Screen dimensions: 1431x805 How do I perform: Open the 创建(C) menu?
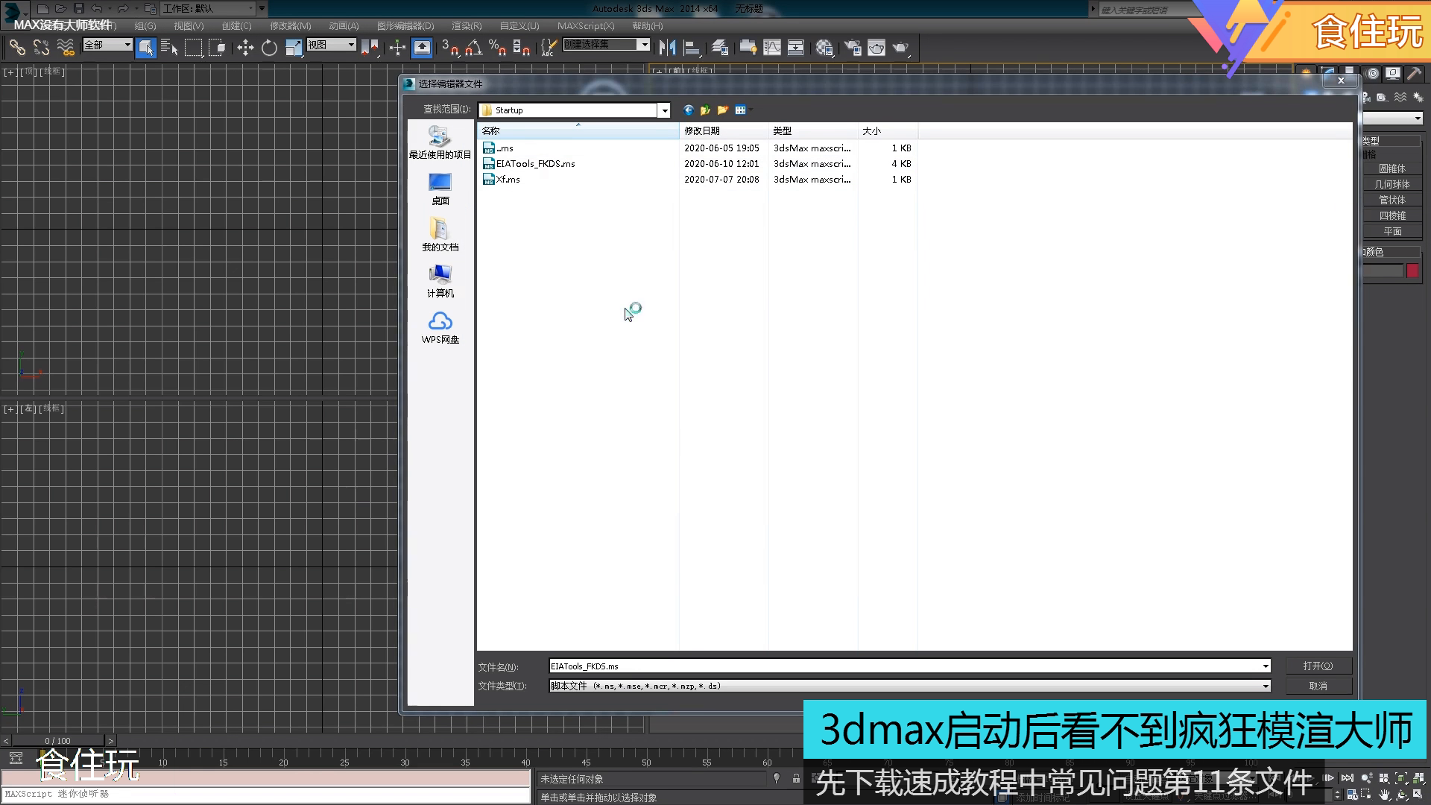click(x=236, y=26)
